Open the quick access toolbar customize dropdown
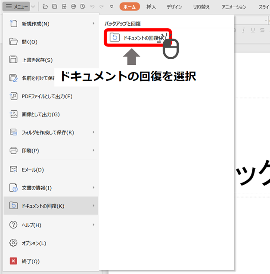Screen dimensions: 270x274 [x=112, y=7]
